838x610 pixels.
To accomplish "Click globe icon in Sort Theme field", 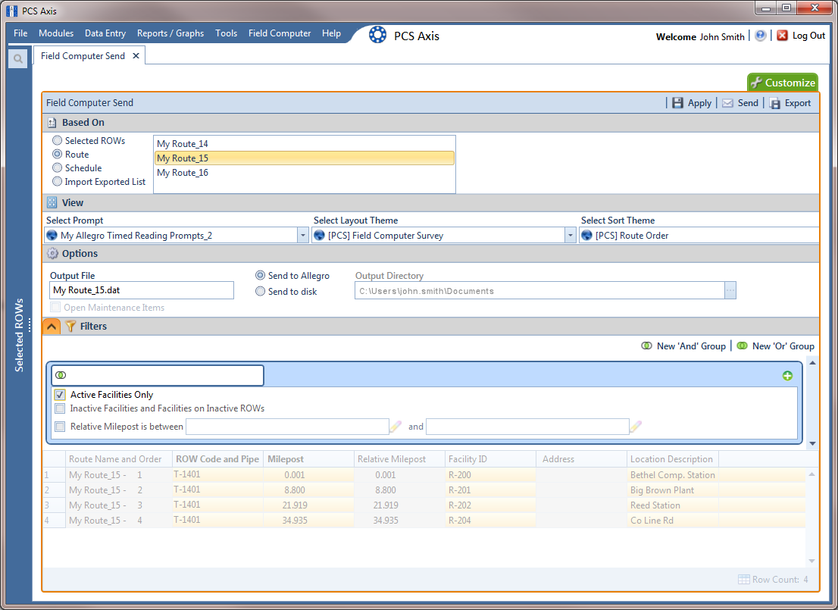I will 586,235.
